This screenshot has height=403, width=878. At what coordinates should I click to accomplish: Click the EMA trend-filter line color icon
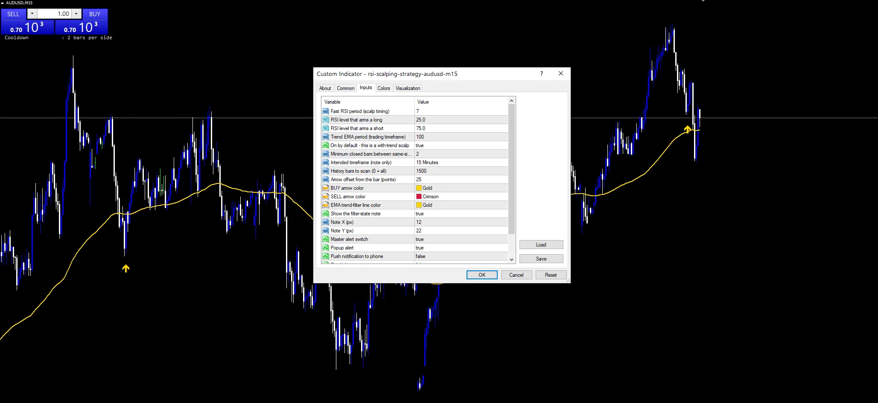point(325,205)
